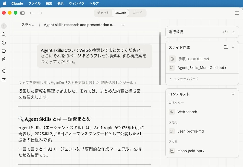The width and height of the screenshot is (243, 167).
Task: Collapse the コンテキスト panel chevron
Action: 233,94
